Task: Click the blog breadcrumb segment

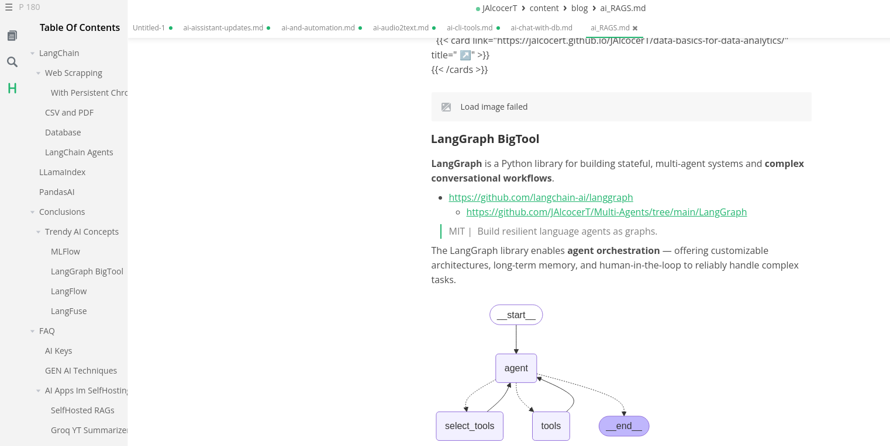Action: pos(579,8)
